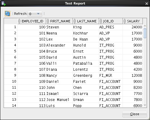Select first name cell Valli
The width and height of the screenshot is (150, 120).
59,63
